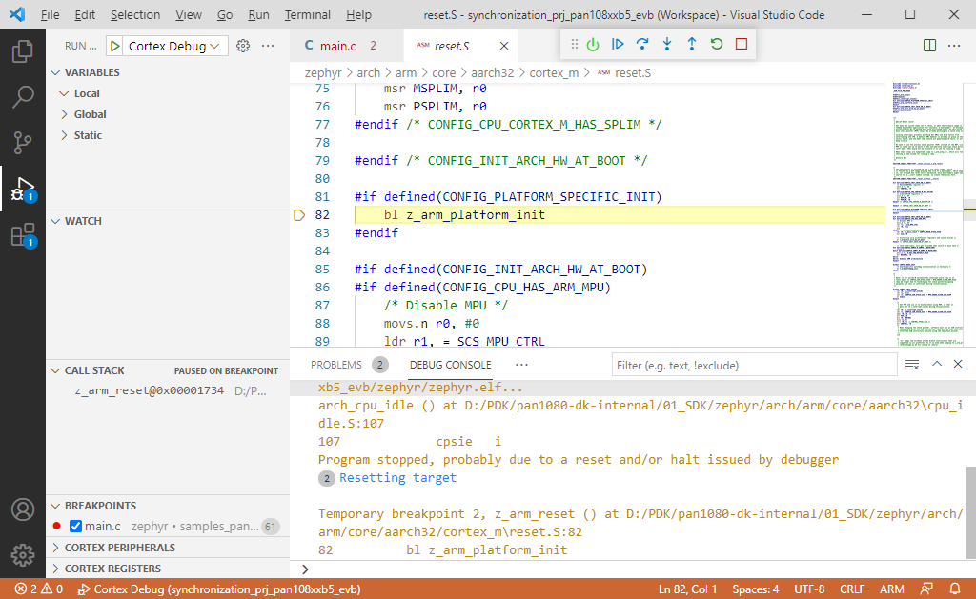
Task: Grab the debug toolbar drag handle
Action: point(575,44)
